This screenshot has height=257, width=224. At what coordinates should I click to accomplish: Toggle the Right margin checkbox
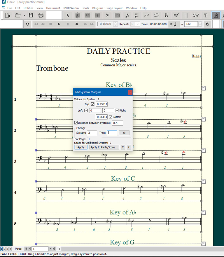tap(117, 111)
